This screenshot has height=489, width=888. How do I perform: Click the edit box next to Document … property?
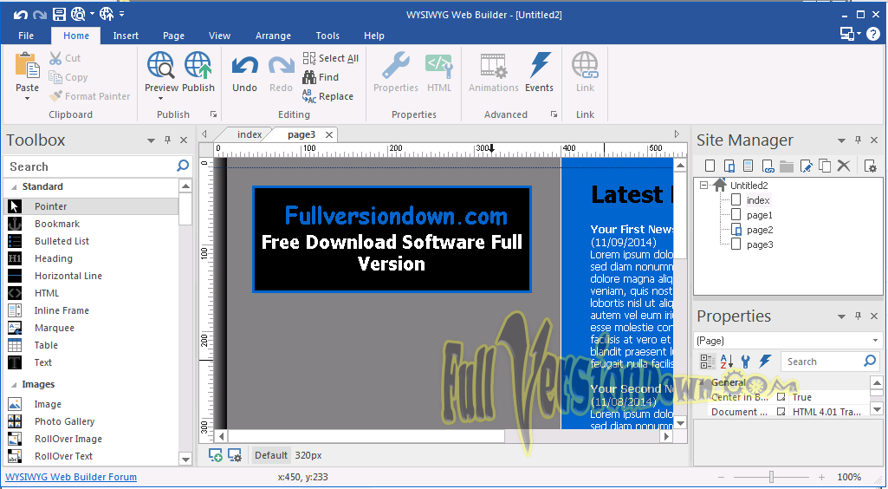point(781,412)
